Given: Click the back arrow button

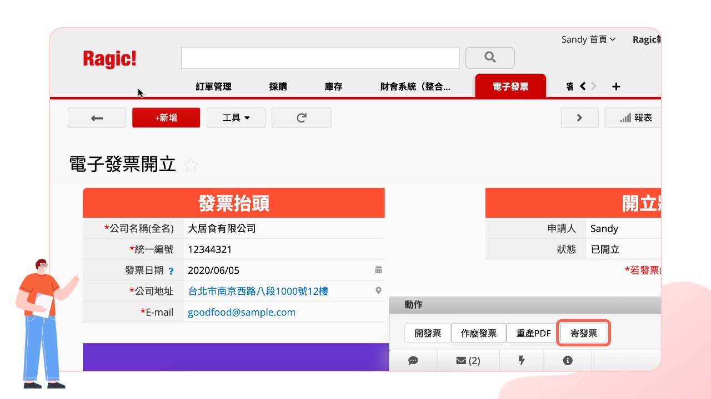Looking at the screenshot, I should pos(97,118).
